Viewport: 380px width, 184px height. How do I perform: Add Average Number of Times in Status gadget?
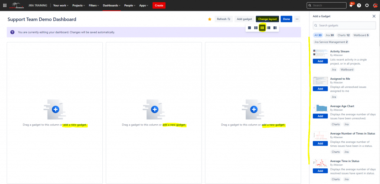click(320, 143)
